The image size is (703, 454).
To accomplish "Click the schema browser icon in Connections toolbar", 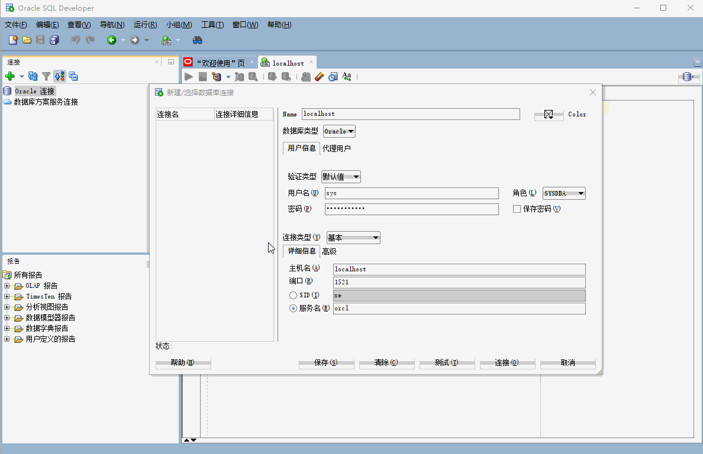I will (60, 76).
